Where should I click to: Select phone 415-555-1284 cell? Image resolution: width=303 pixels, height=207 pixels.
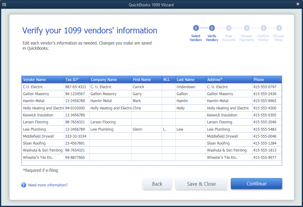click(267, 143)
